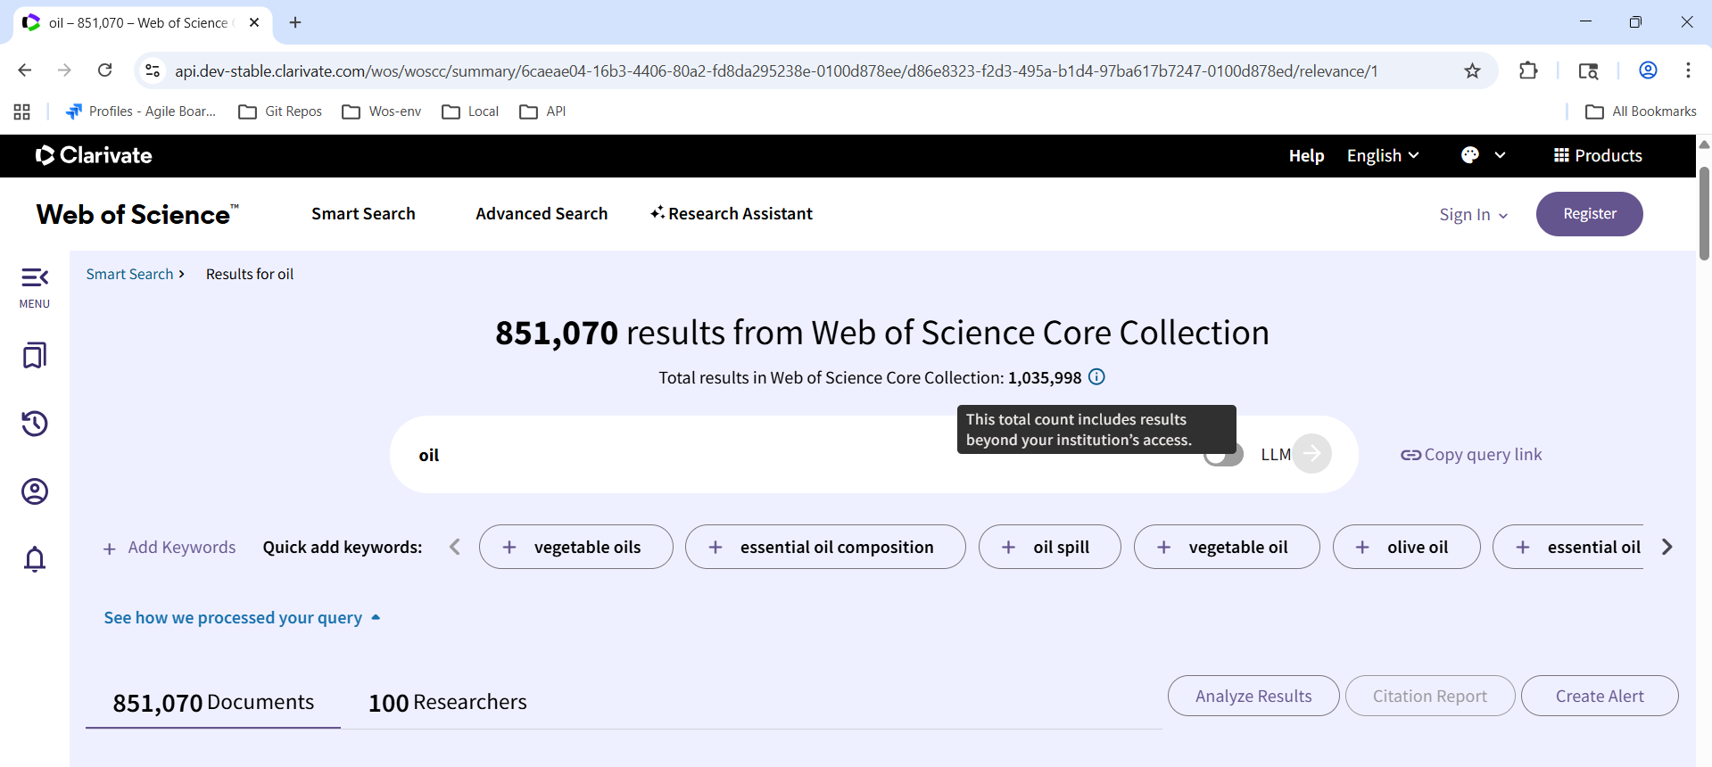Image resolution: width=1712 pixels, height=767 pixels.
Task: Close the oil – Web of Science tab
Action: click(254, 22)
